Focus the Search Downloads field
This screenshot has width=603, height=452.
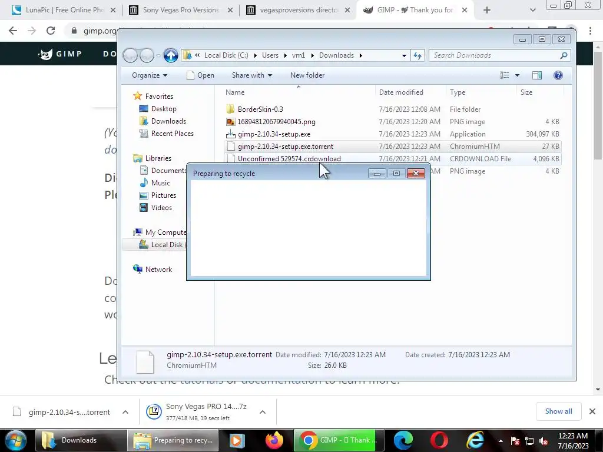coord(499,55)
